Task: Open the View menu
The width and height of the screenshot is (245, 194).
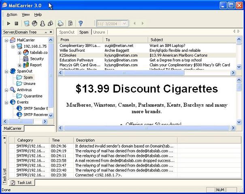Action: 26,15
